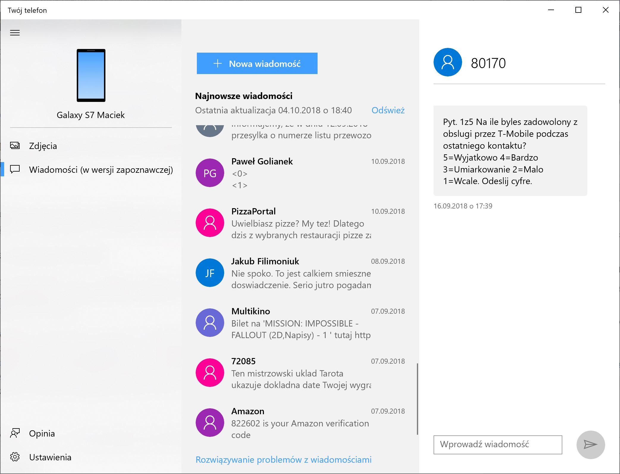Open the Multikino ticket message
Image resolution: width=620 pixels, height=474 pixels.
pyautogui.click(x=300, y=323)
